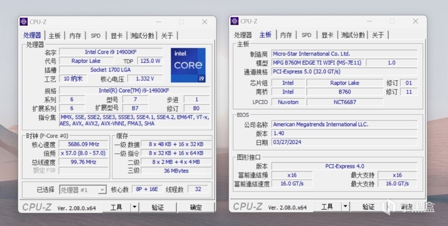This screenshot has width=448, height=226.
Task: Minimize the right CPU-Z window
Action: coord(370,21)
